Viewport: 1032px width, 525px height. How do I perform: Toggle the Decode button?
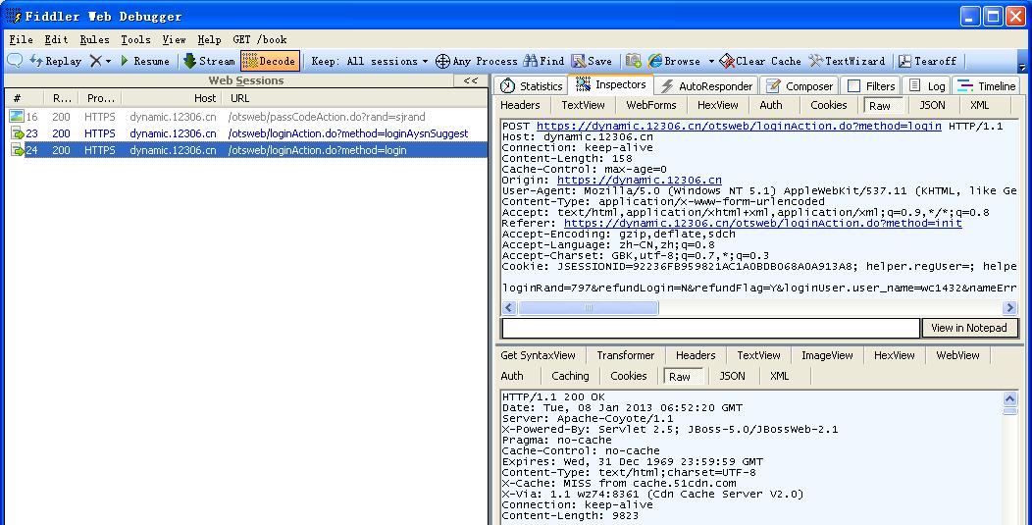coord(270,61)
